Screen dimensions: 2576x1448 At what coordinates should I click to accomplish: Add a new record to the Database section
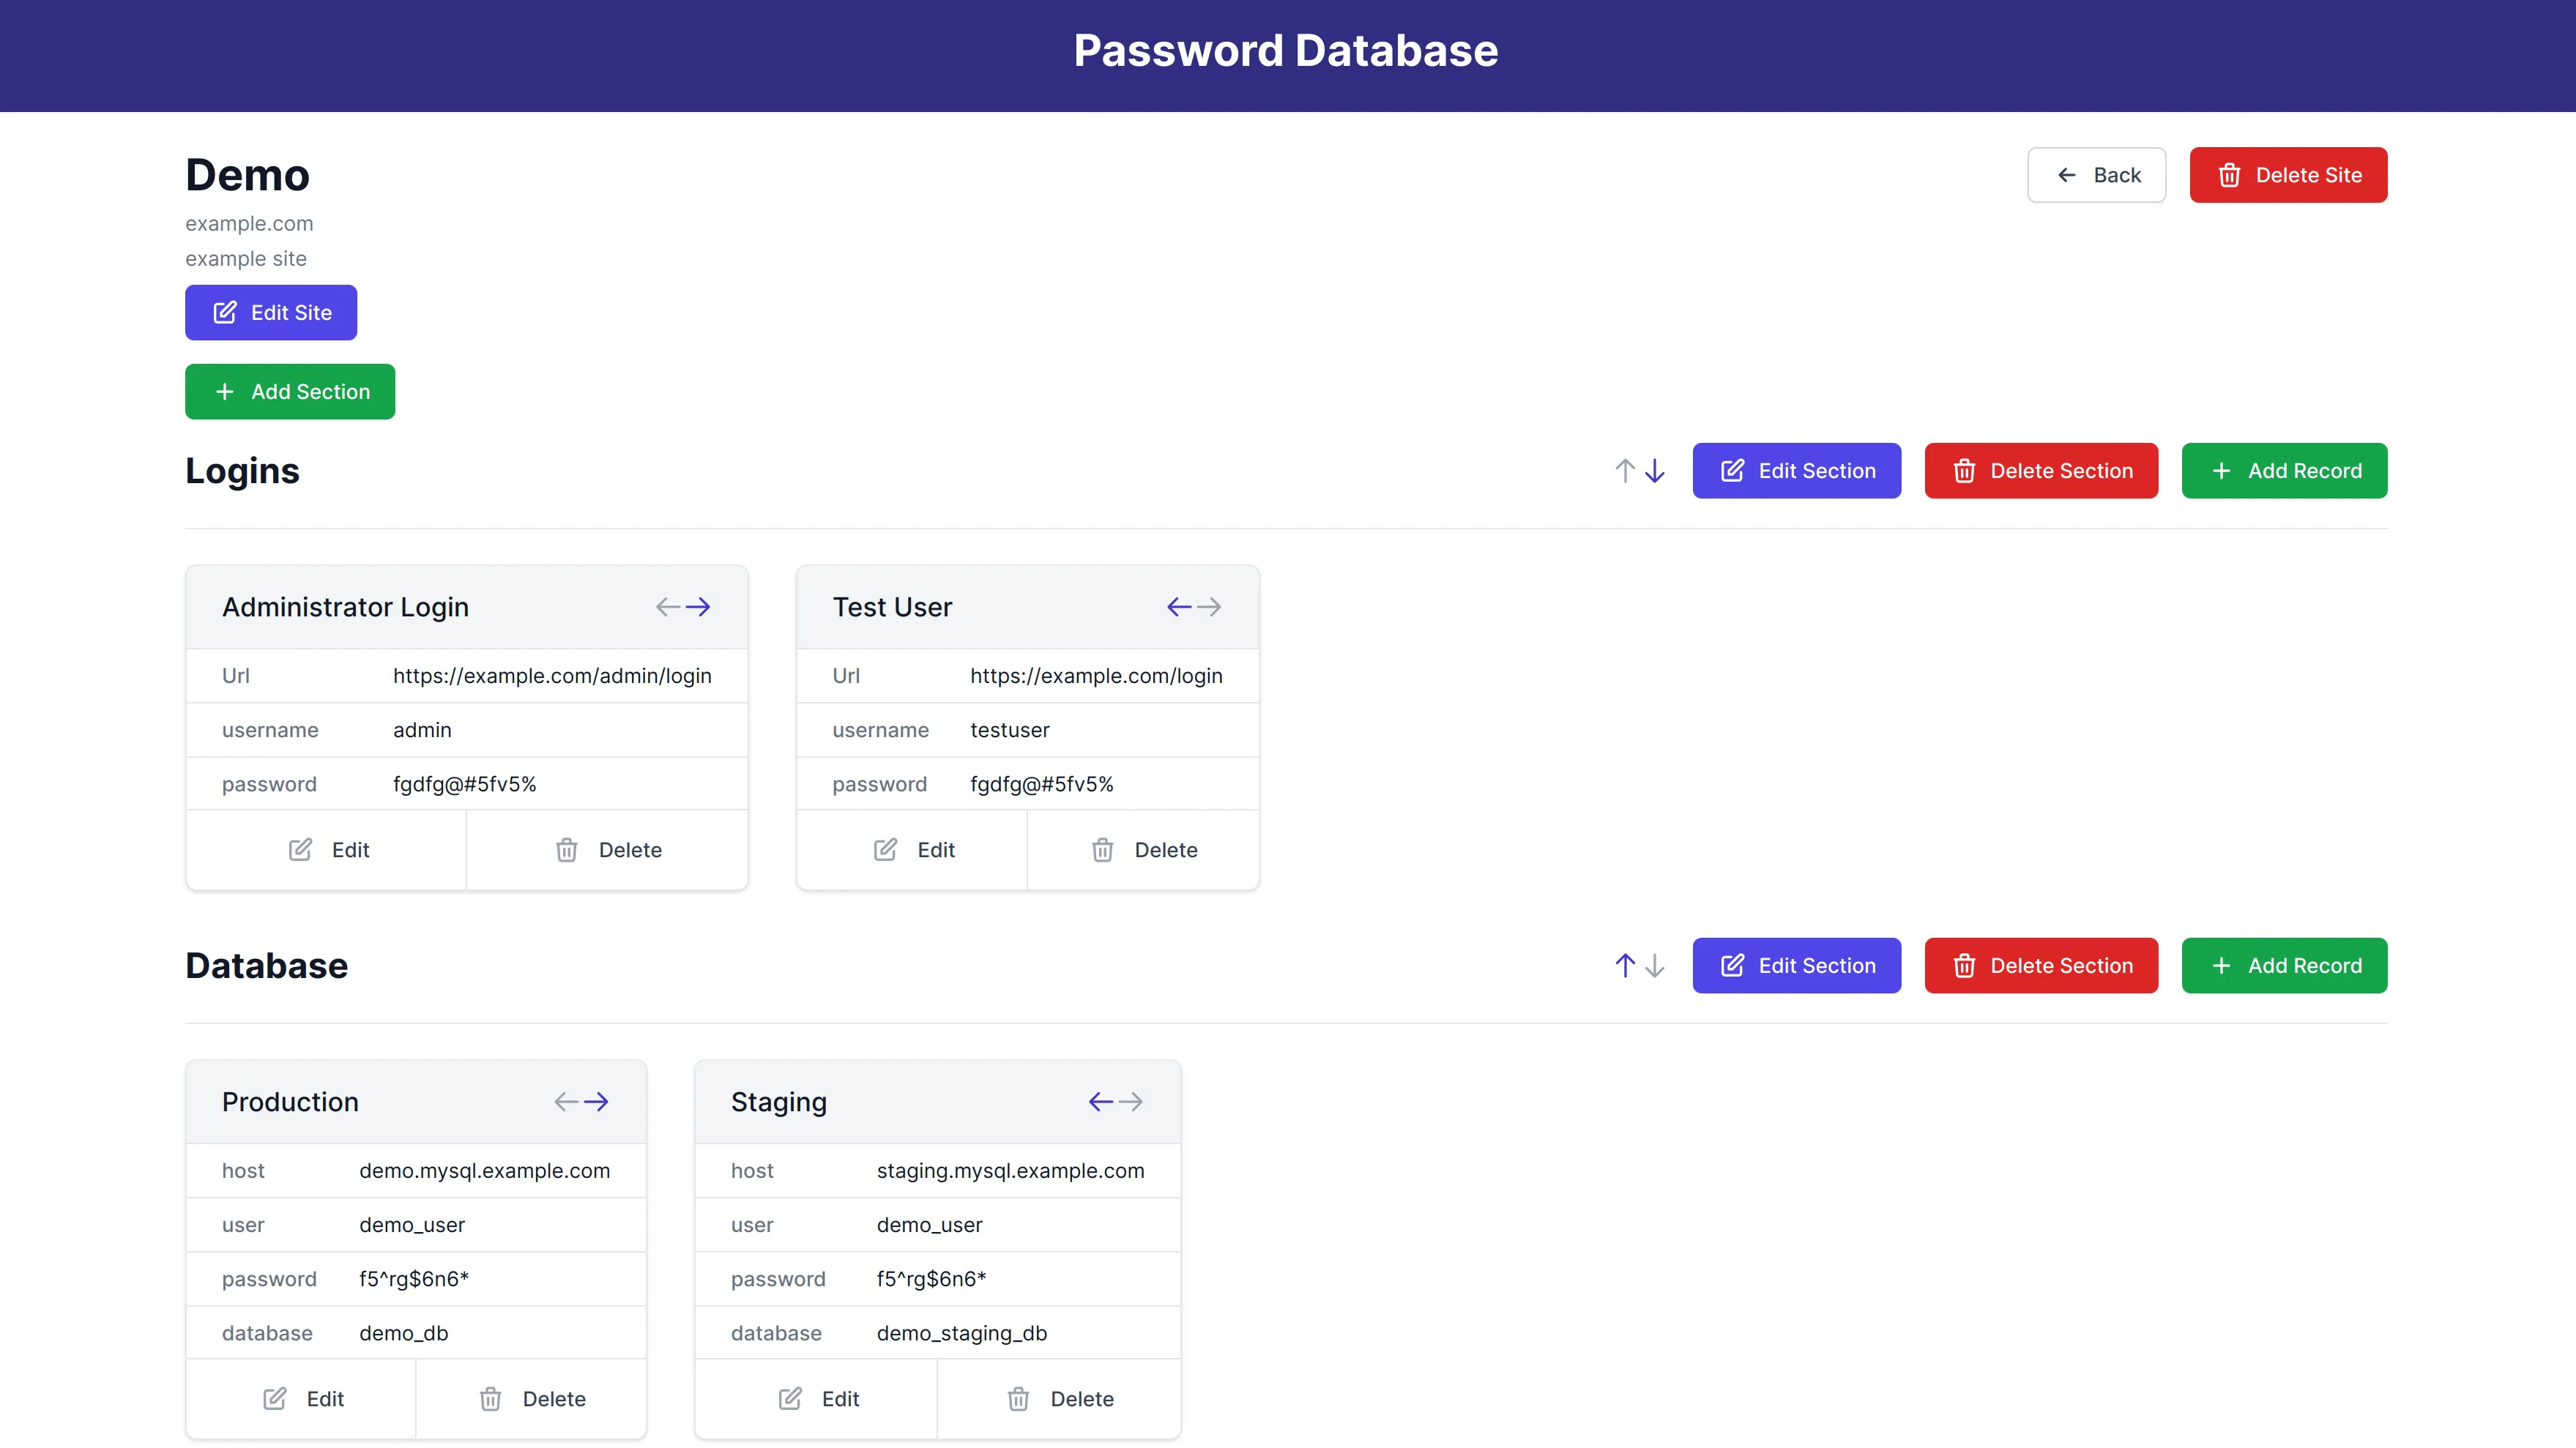click(2284, 966)
